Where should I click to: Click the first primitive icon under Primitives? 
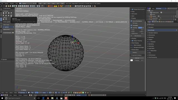pos(4,13)
